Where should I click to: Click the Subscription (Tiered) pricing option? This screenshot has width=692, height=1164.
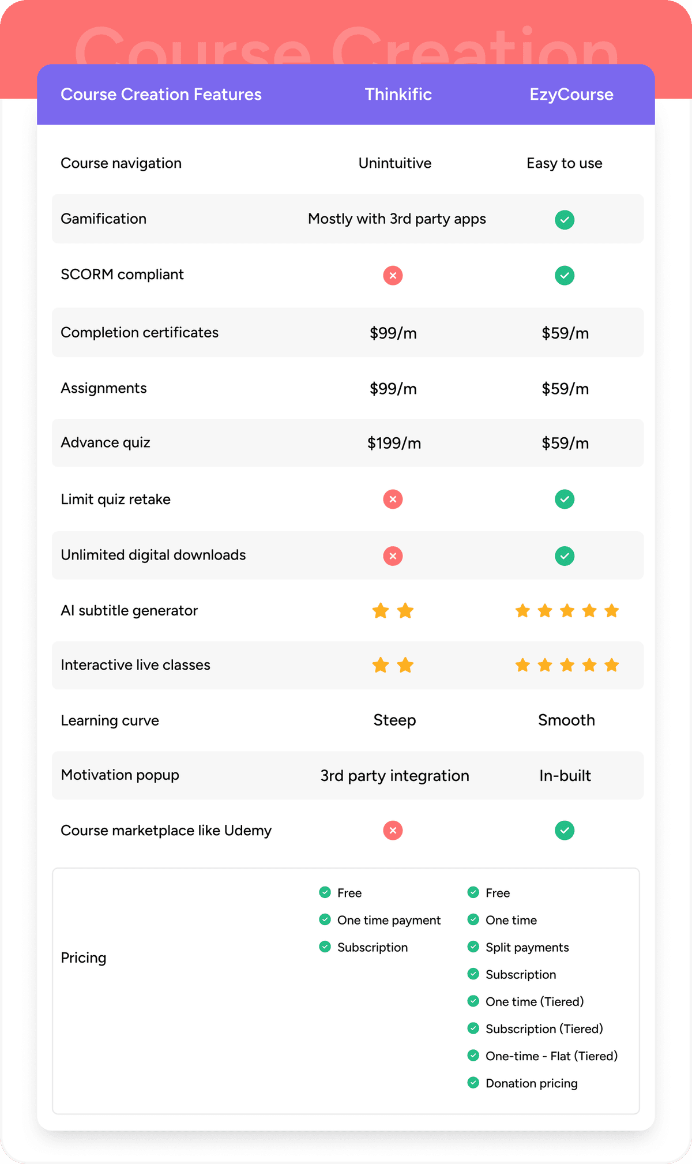544,1029
